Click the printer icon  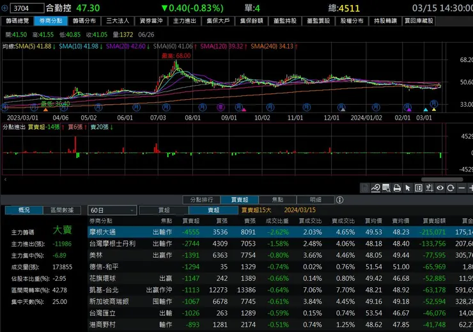397,188
